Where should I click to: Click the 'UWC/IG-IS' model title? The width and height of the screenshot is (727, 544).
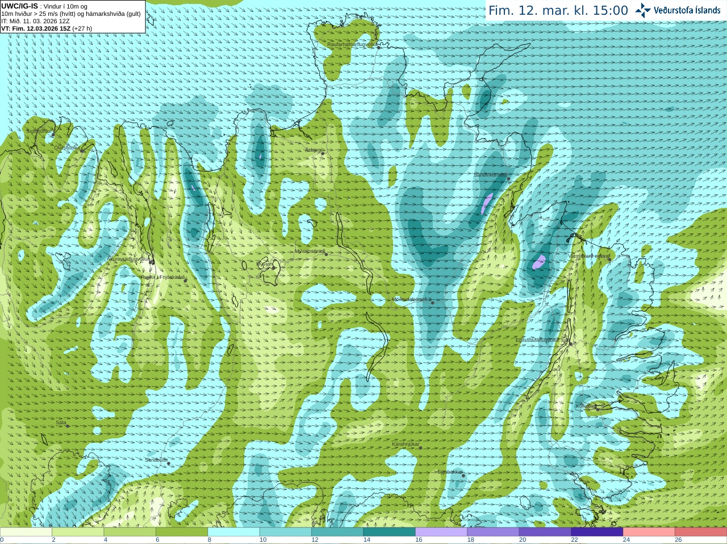pos(19,6)
